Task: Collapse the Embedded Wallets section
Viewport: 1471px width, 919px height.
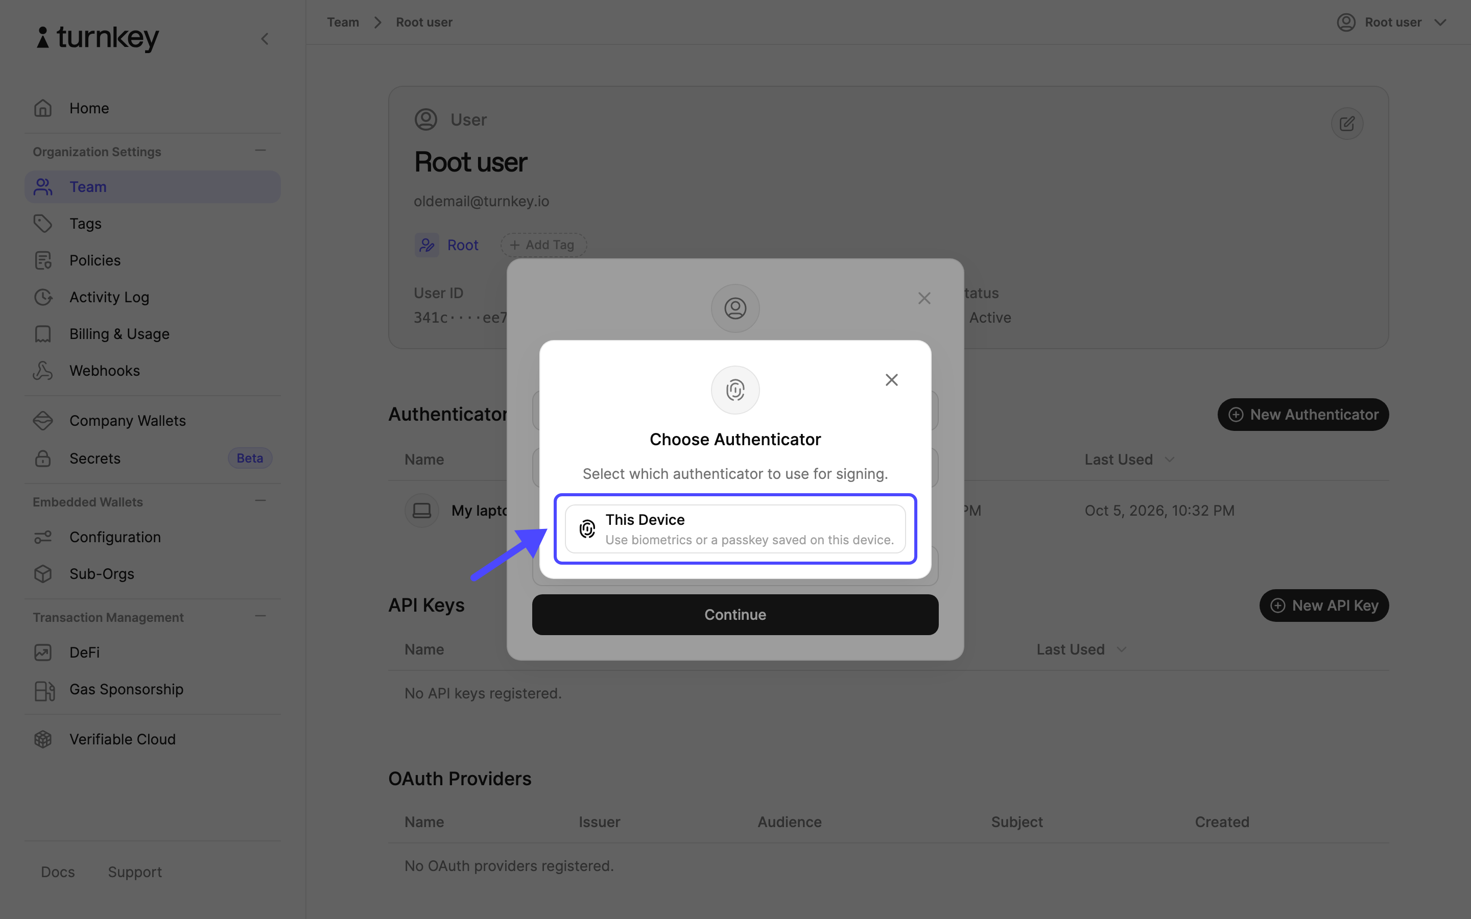Action: tap(261, 501)
